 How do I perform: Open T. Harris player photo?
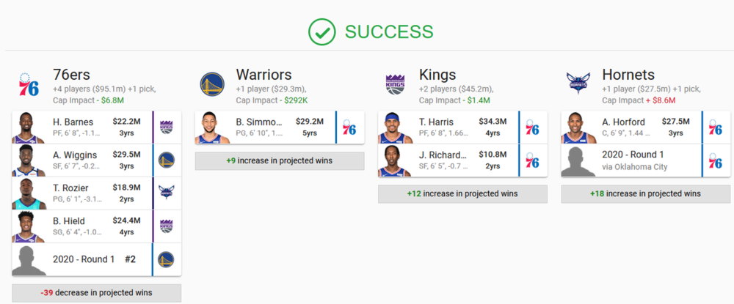click(x=394, y=127)
